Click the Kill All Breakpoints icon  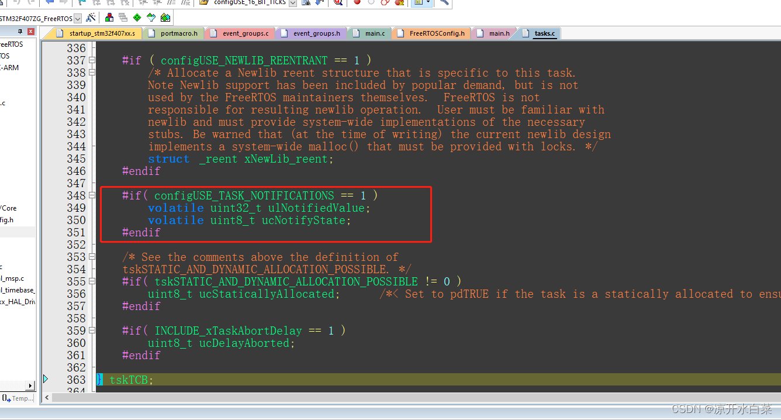[400, 2]
